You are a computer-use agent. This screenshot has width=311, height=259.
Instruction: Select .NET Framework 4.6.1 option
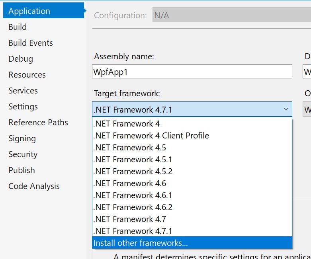point(192,195)
